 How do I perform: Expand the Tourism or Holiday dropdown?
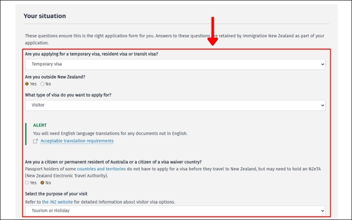tap(175, 211)
